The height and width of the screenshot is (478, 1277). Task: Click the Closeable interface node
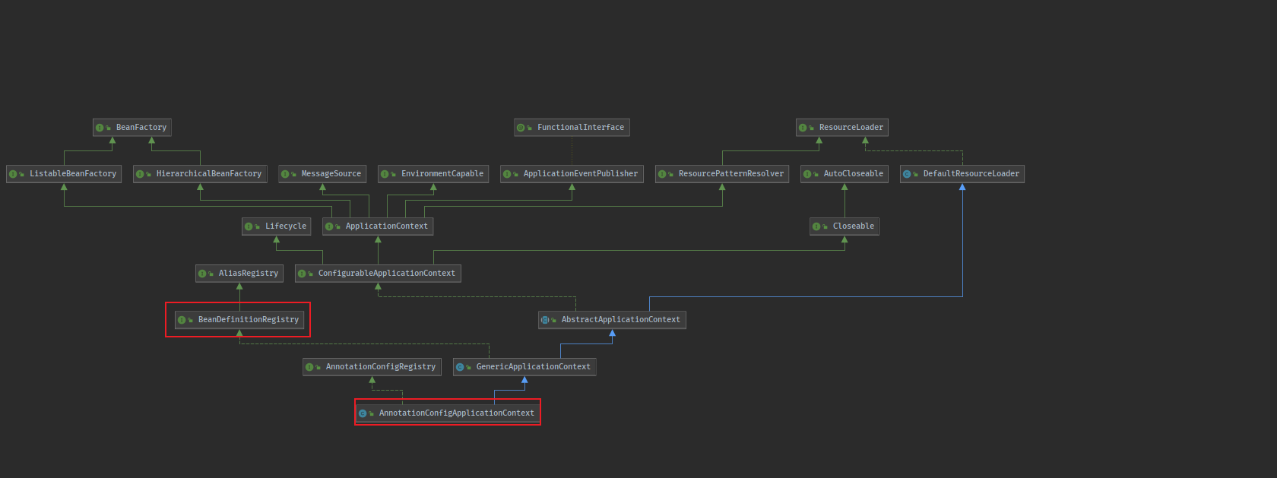pos(844,226)
